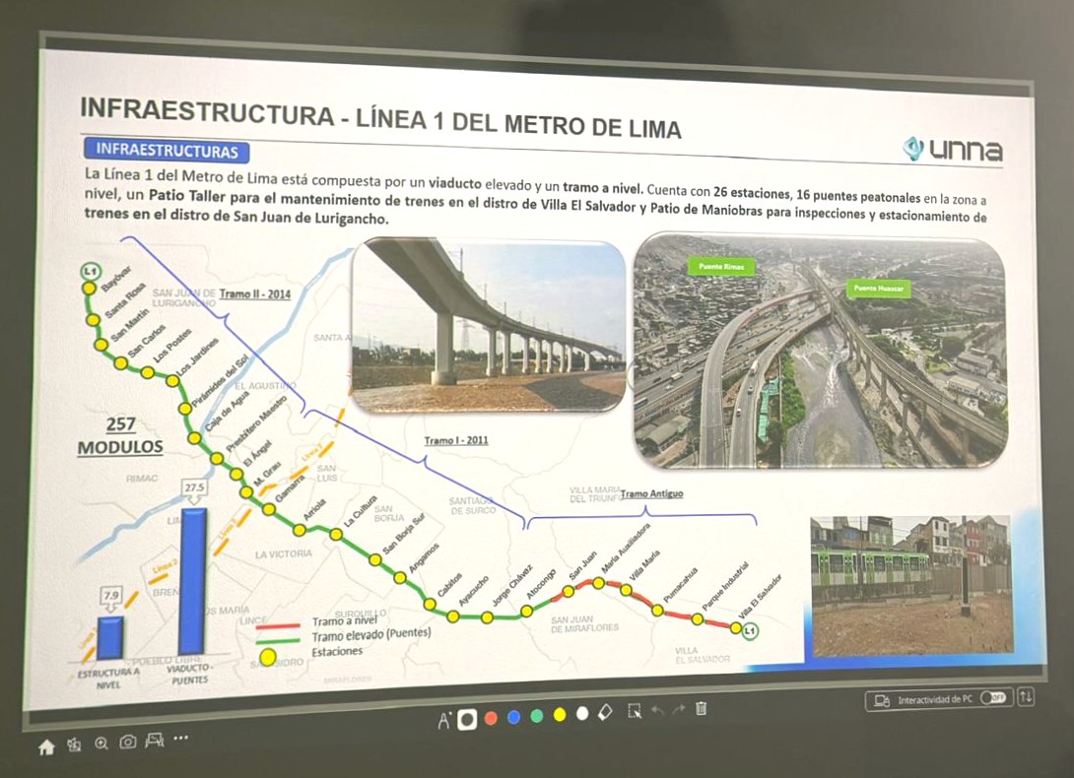The width and height of the screenshot is (1074, 778).
Task: Click the zoom magnifier icon
Action: (101, 745)
